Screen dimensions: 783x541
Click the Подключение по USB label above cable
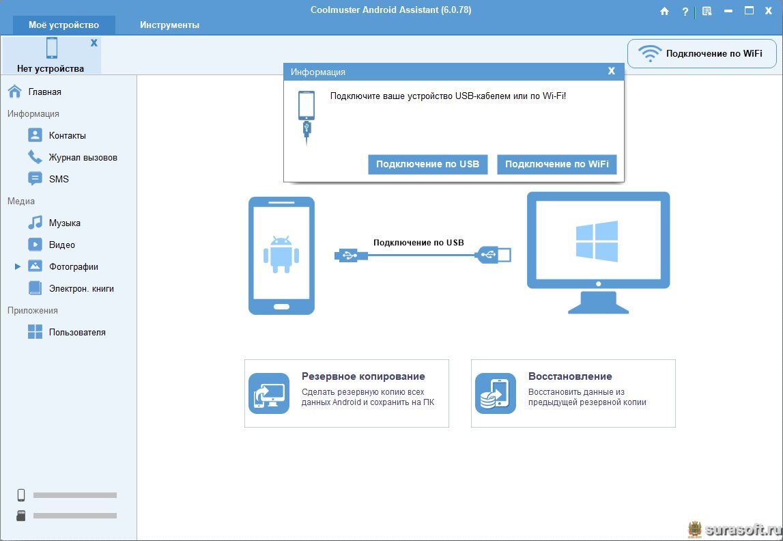pos(418,242)
